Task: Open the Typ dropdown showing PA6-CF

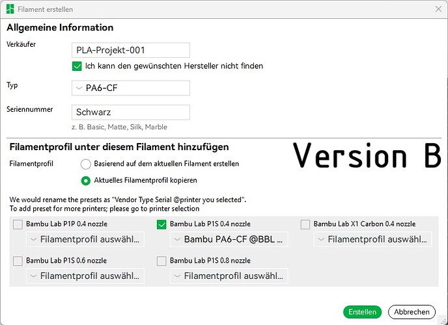Action: tap(131, 88)
